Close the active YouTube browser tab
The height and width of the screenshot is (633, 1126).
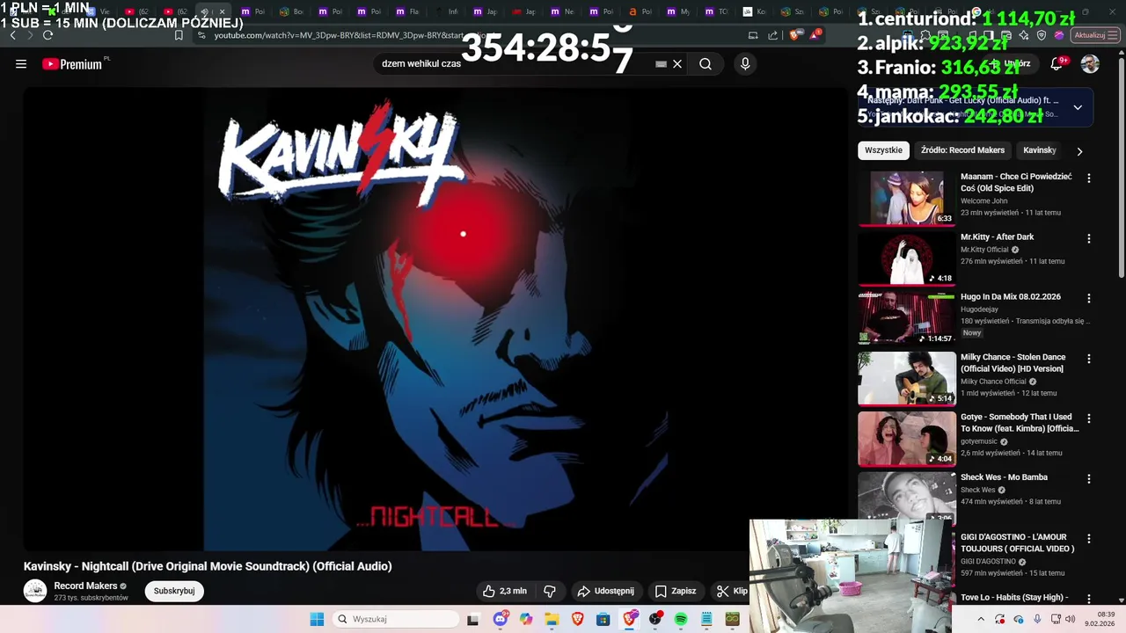tap(222, 12)
